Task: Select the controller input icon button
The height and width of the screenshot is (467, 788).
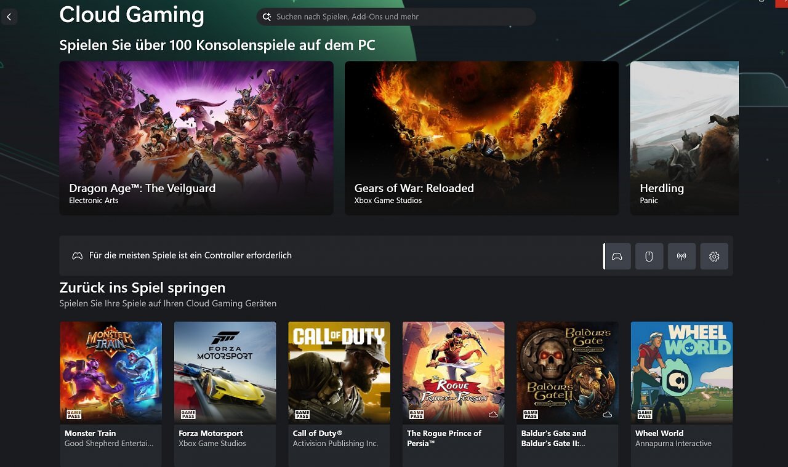Action: coord(617,257)
